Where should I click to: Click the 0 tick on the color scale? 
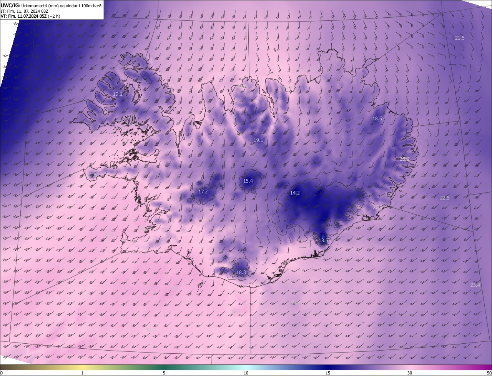point(2,373)
